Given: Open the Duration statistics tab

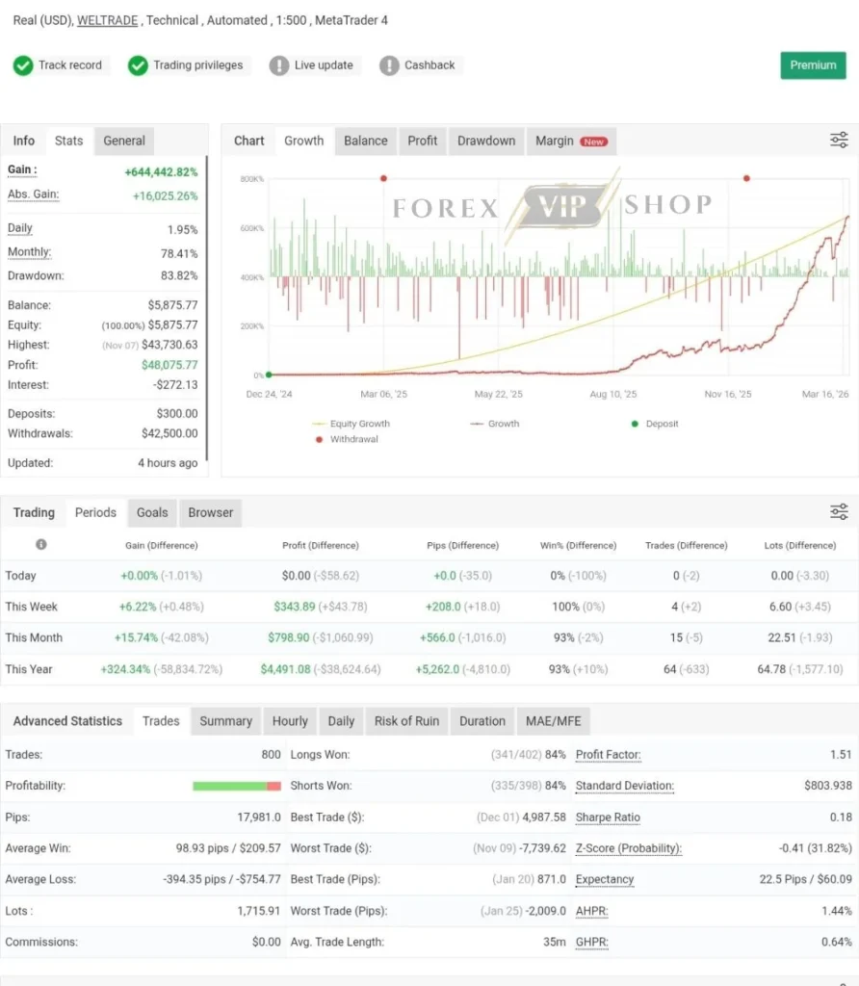Looking at the screenshot, I should (482, 721).
